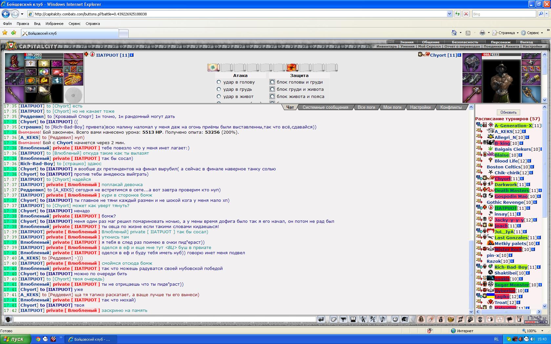Open the Страница dropdown menu
The image size is (551, 344).
point(505,33)
